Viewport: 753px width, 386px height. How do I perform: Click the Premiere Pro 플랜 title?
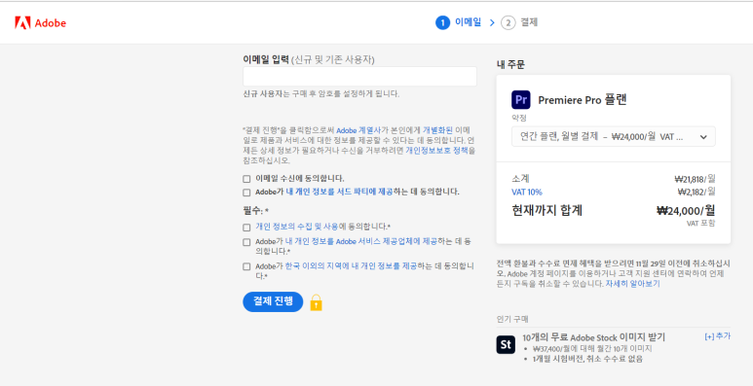582,100
